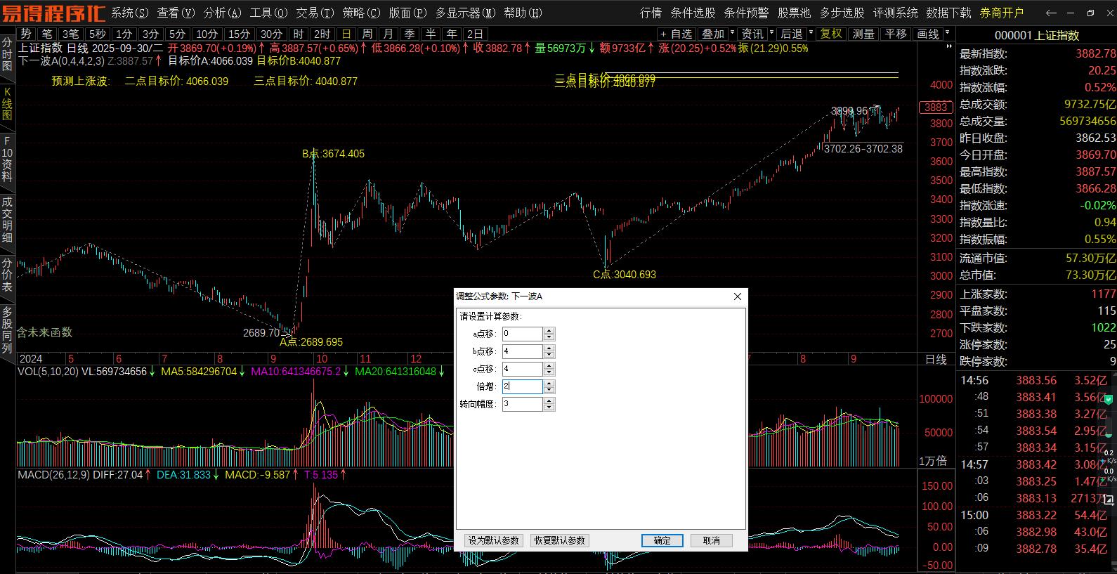Open the F10 资料 side tab

click(x=7, y=159)
